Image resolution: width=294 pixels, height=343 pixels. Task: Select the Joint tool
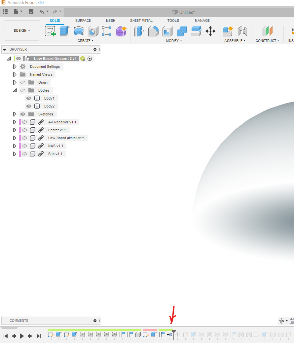tap(242, 31)
